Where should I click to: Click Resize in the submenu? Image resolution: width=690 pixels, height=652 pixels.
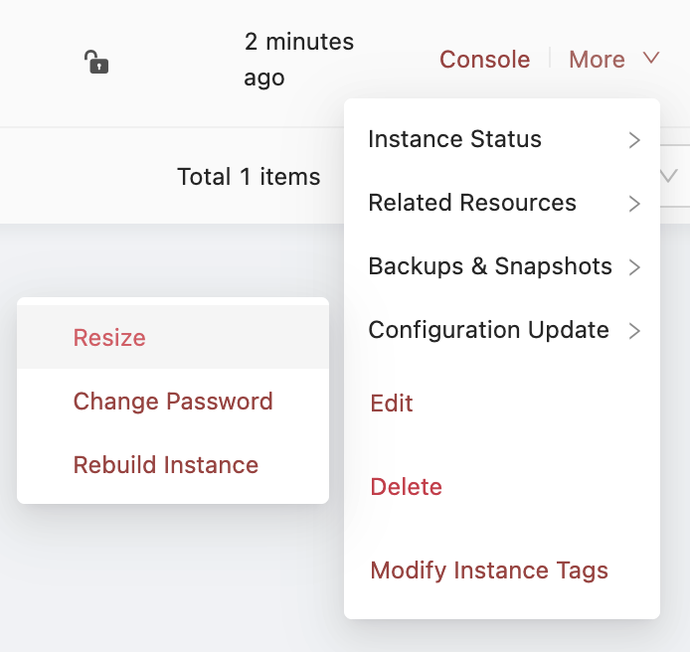pos(109,338)
